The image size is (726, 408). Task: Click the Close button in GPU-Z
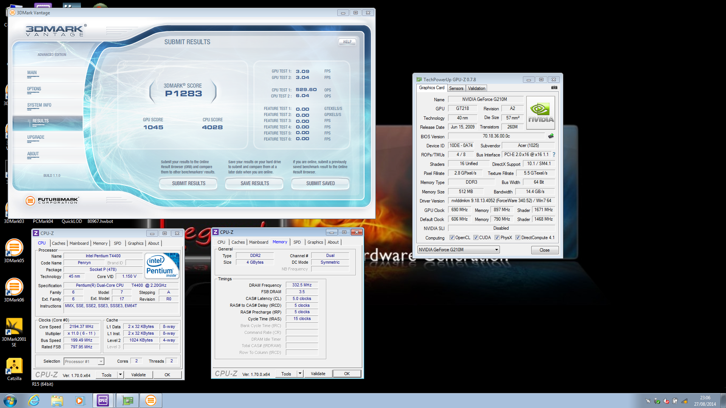[x=544, y=250]
